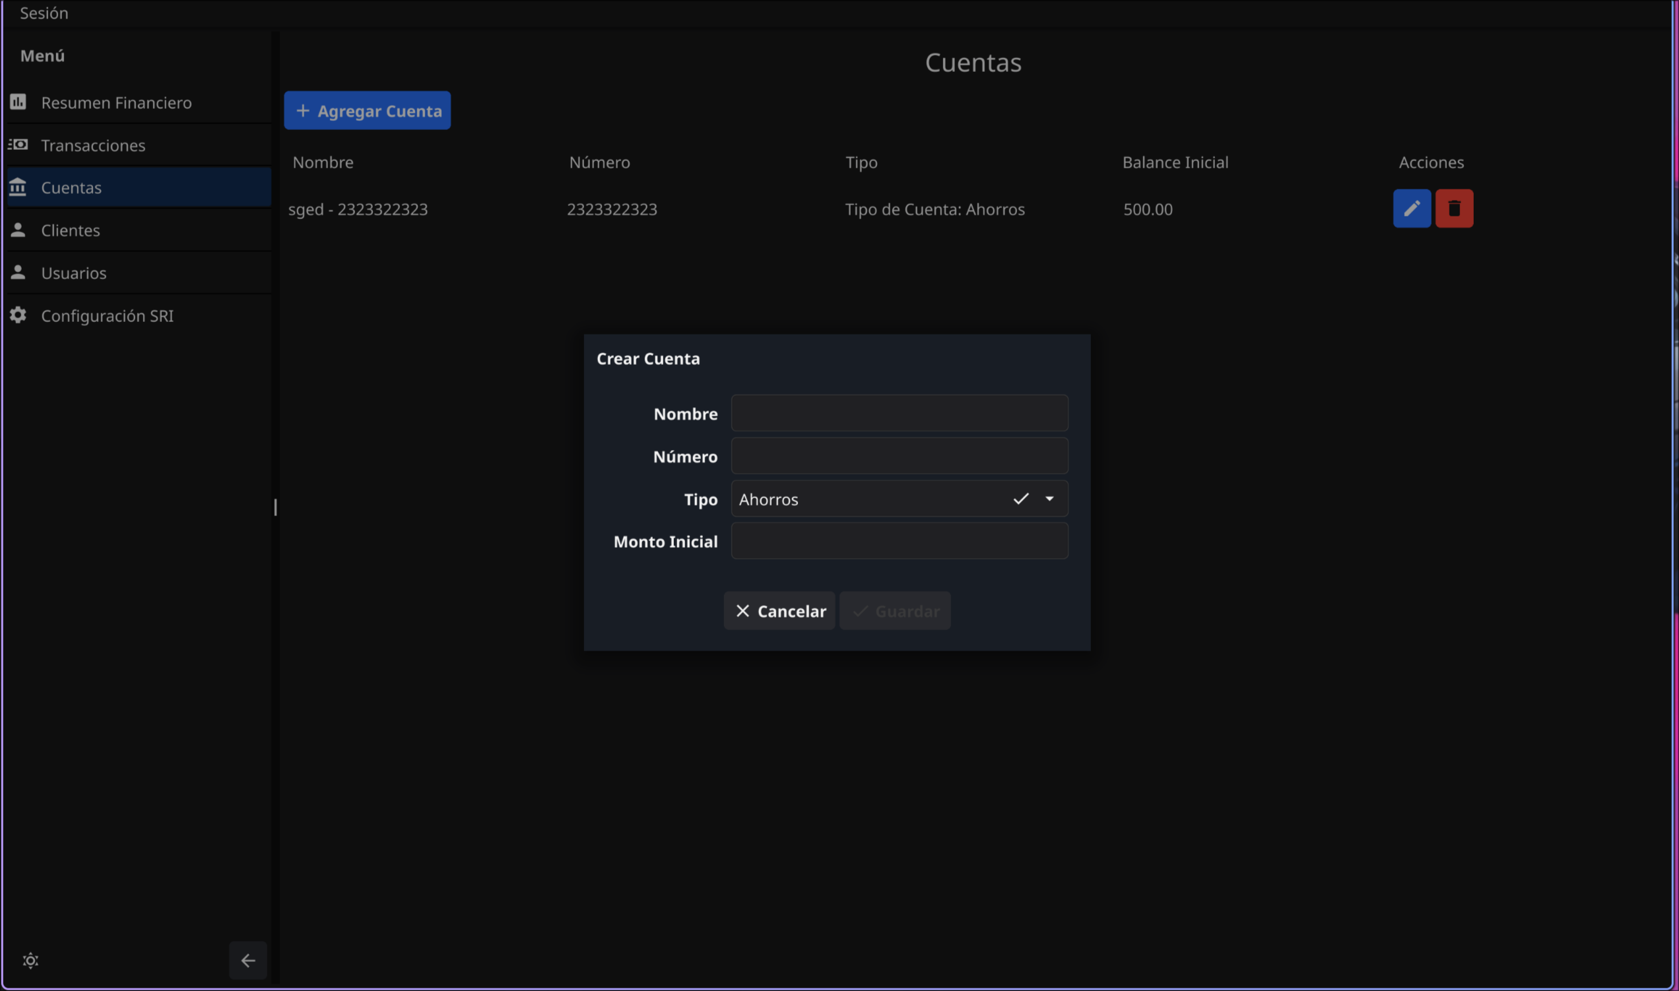Click the sidebar resize splitter handle
This screenshot has height=991, width=1679.
point(275,507)
